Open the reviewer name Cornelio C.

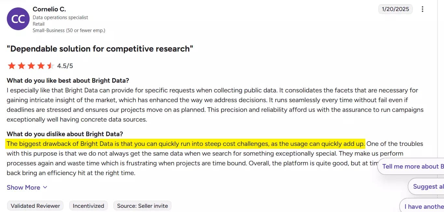[x=49, y=9]
